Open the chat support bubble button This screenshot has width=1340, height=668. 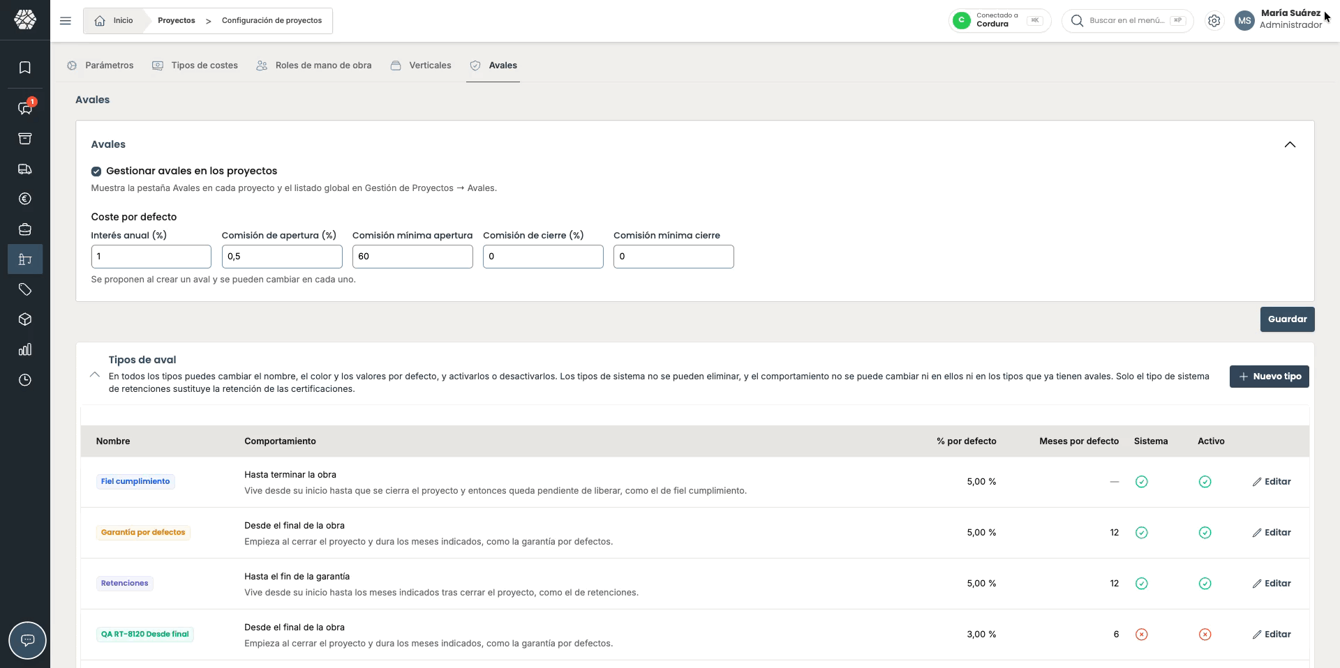(27, 640)
